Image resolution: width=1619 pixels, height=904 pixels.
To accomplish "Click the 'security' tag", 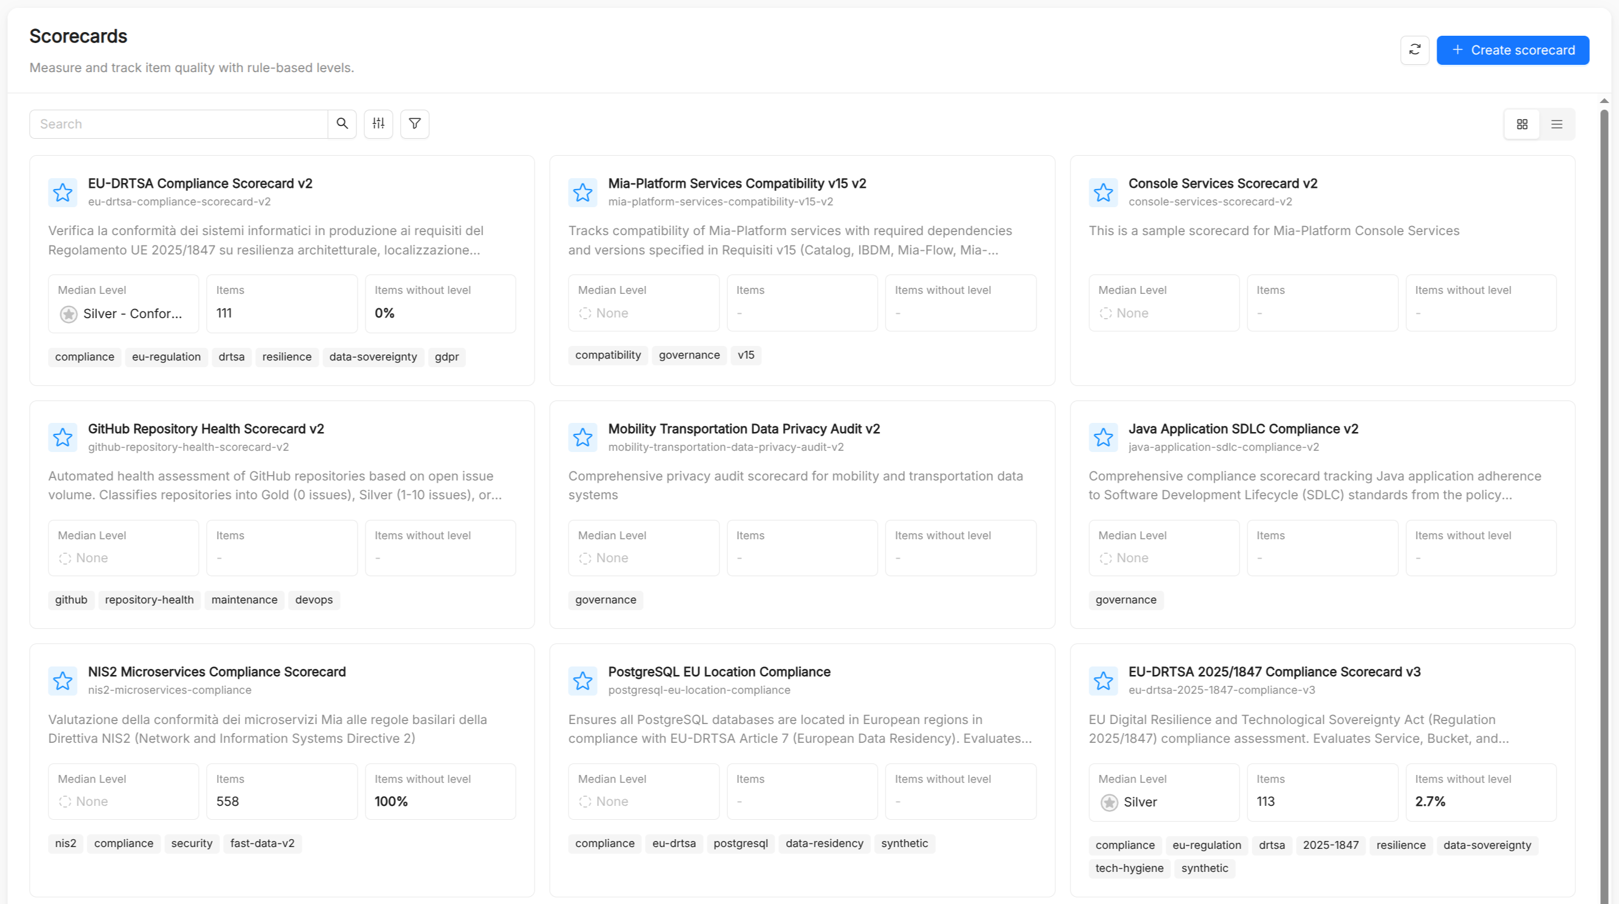I will click(192, 843).
